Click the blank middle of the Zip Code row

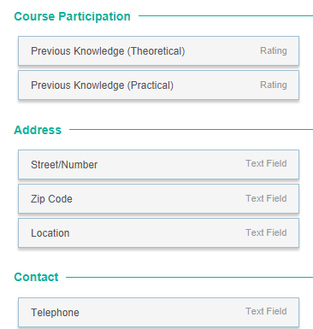(x=158, y=199)
